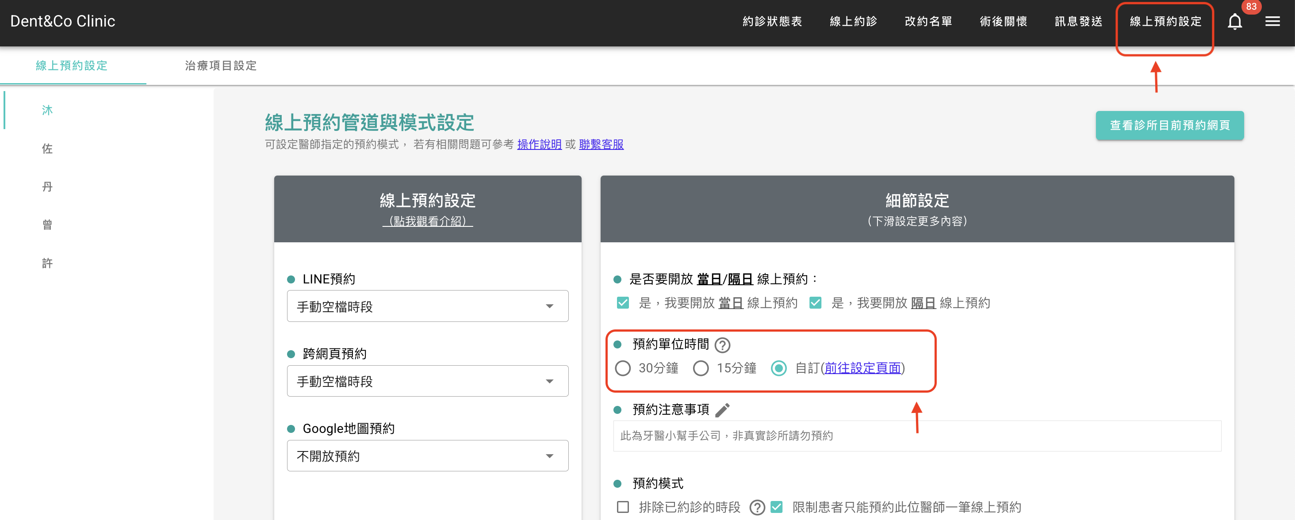Click pencil edit icon for 預約注意事項
1295x520 pixels.
722,410
